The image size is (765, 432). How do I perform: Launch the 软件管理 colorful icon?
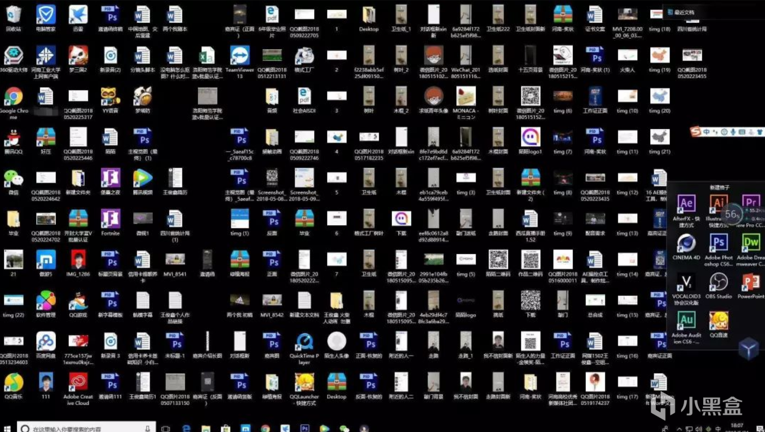tap(46, 304)
